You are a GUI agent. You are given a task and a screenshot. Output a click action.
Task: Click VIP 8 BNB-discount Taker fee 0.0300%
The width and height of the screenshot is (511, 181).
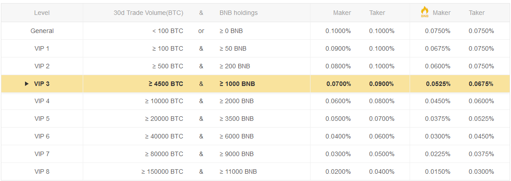(481, 171)
